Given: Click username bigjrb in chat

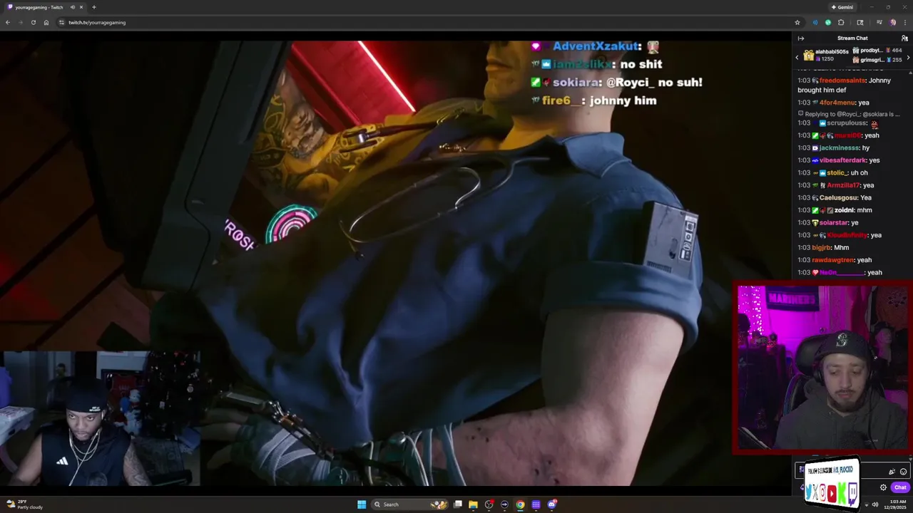Looking at the screenshot, I should 821,247.
